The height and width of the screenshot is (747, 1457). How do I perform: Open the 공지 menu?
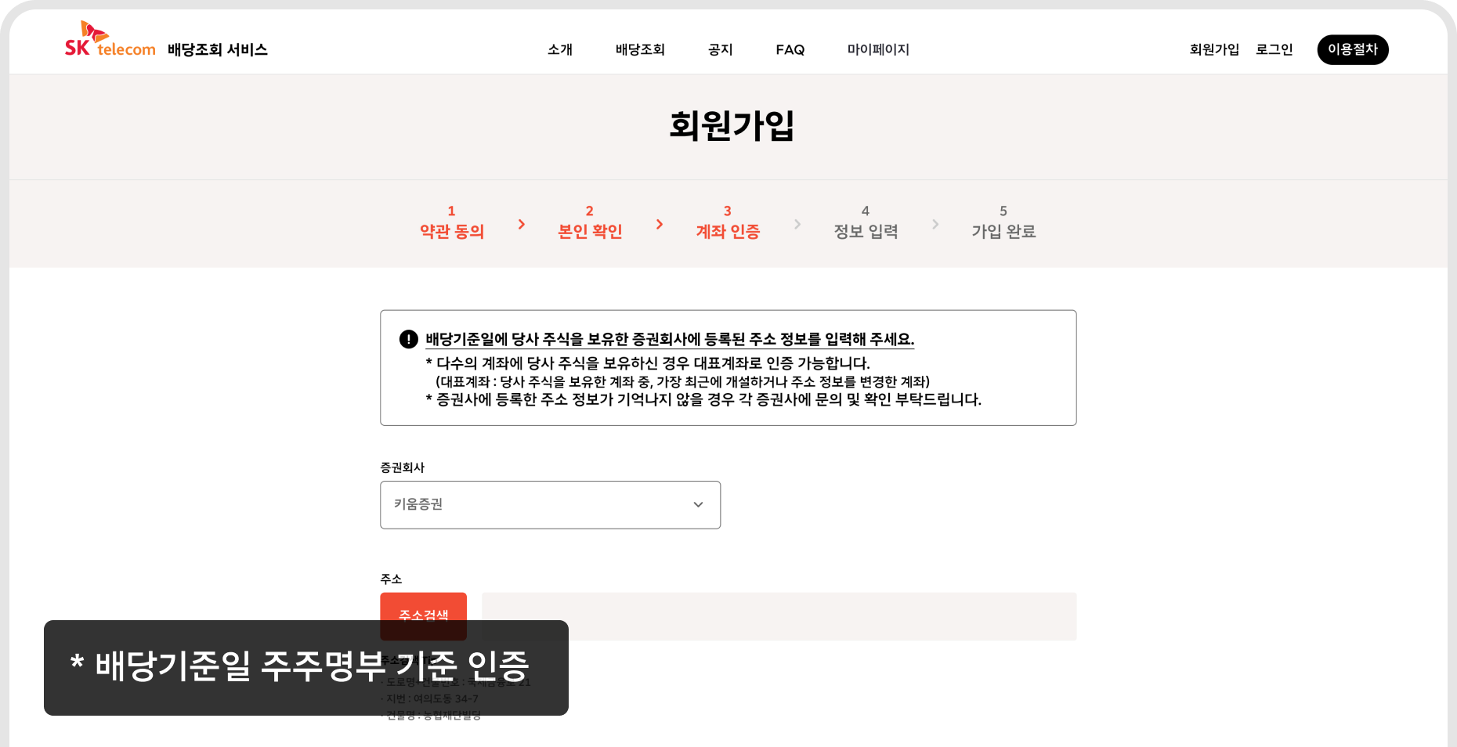click(x=720, y=49)
